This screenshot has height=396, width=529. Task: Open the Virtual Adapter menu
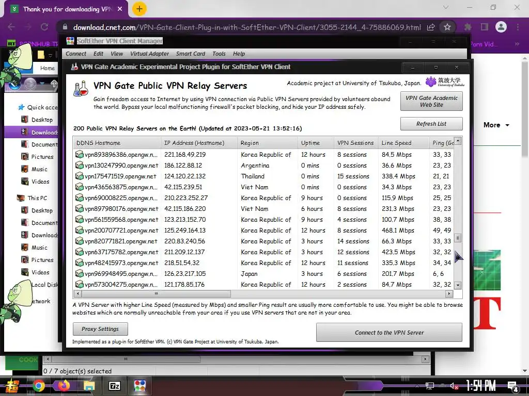(x=149, y=54)
